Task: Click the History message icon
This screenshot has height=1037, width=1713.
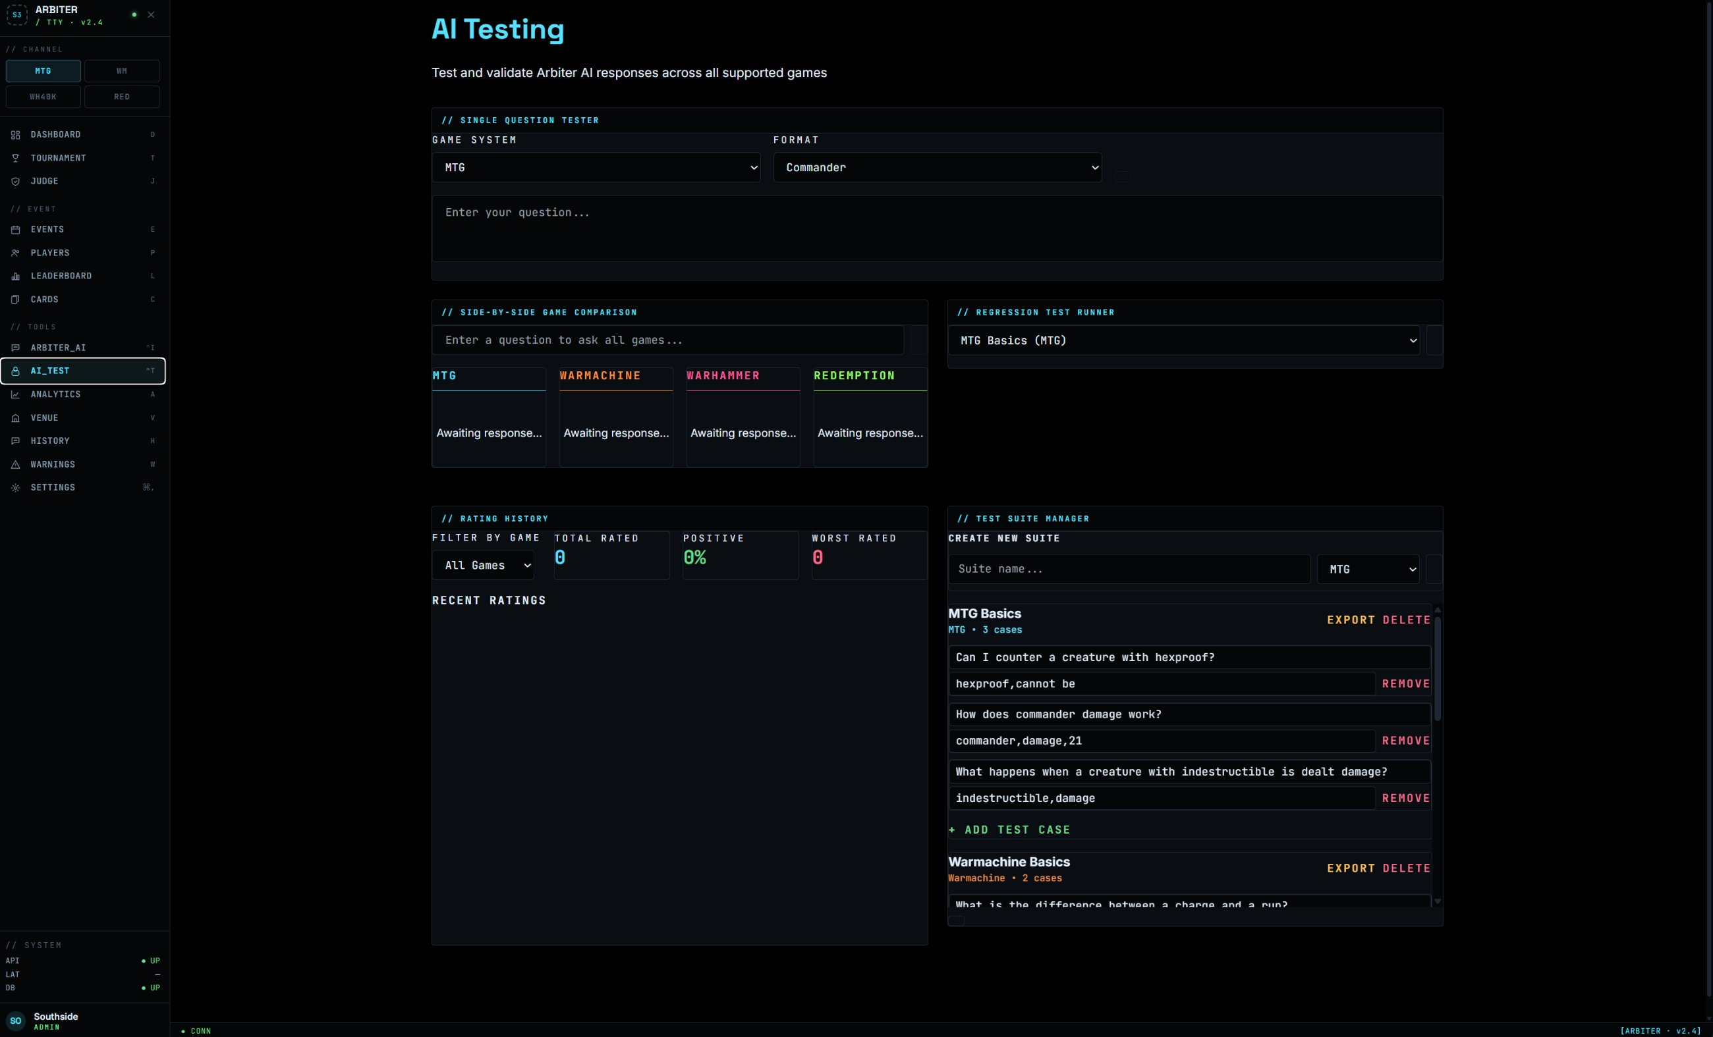Action: tap(15, 441)
